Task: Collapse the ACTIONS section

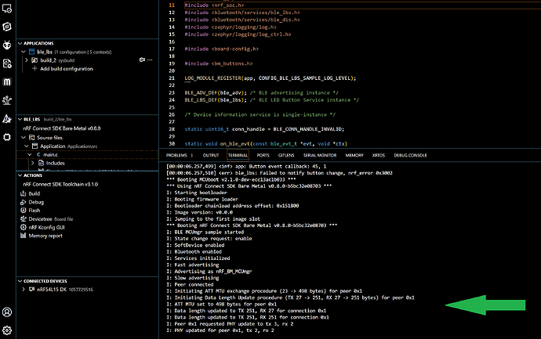Action: [20, 175]
